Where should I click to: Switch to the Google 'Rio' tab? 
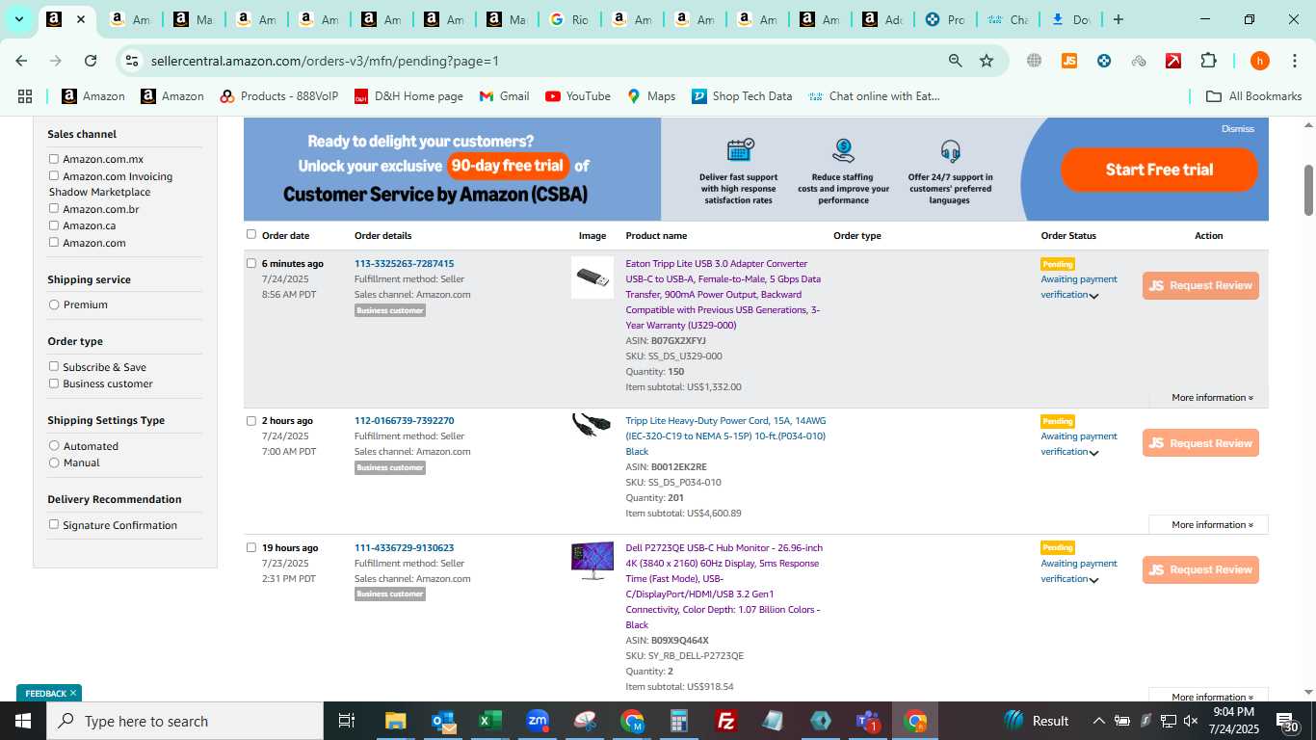[x=568, y=19]
